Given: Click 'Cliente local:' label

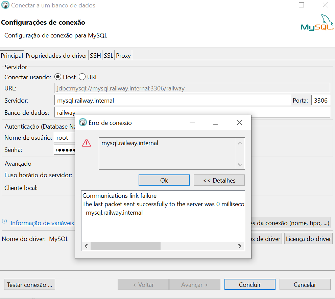Looking at the screenshot, I should [21, 188].
